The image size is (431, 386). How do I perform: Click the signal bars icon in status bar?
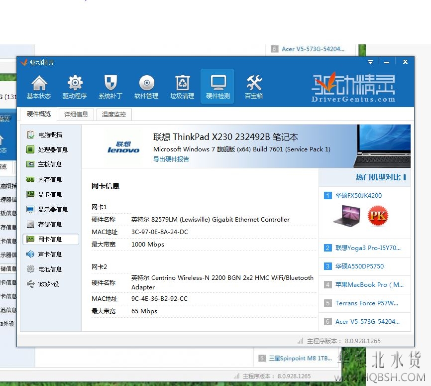300,341
